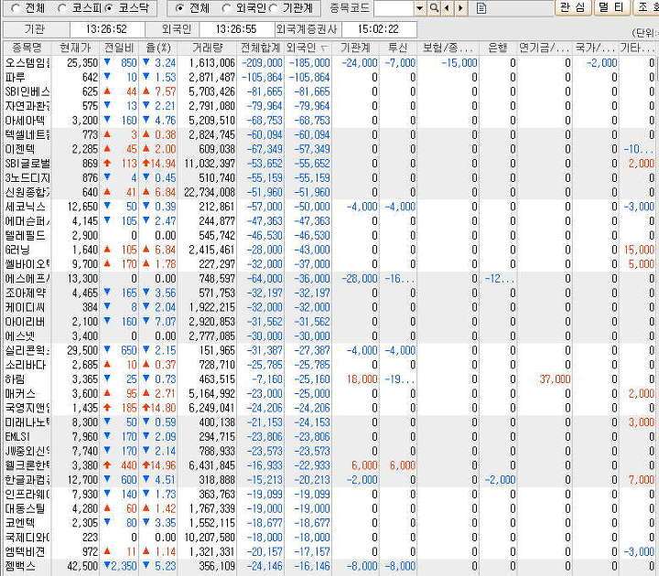Open the document list icon in toolbar
The width and height of the screenshot is (659, 576).
click(x=481, y=8)
